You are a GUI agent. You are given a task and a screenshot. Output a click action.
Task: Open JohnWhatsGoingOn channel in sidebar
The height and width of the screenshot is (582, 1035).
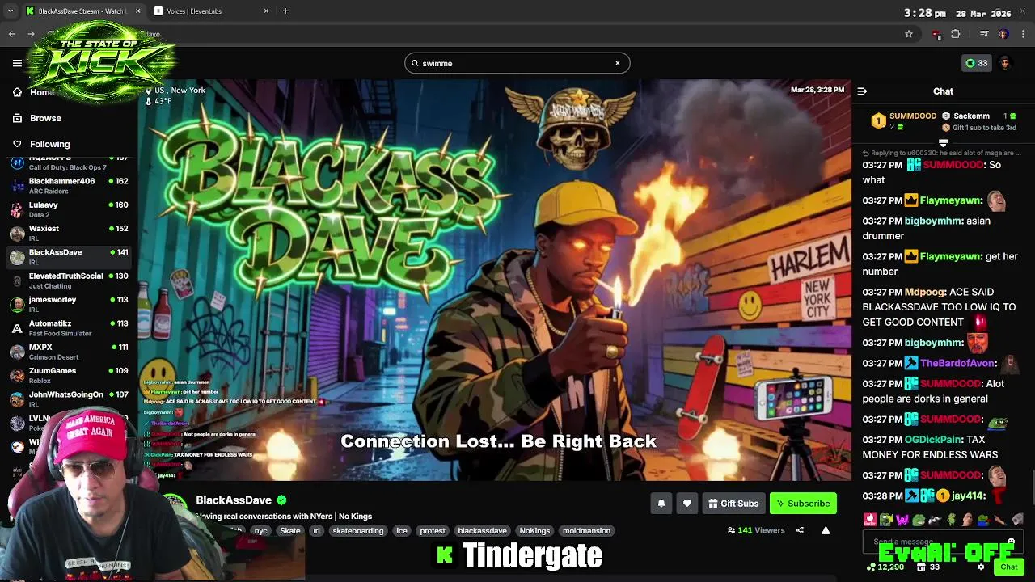(69, 399)
